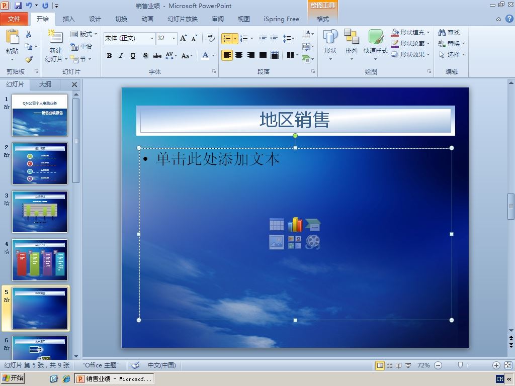
Task: Increase list indent level
Action: (274, 38)
